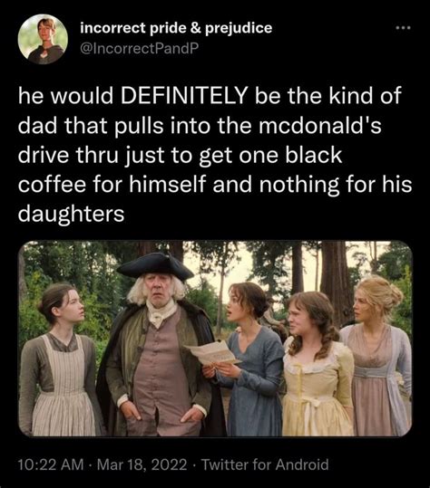
Task: Click the woman in blue dress in photo
Action: point(249,361)
